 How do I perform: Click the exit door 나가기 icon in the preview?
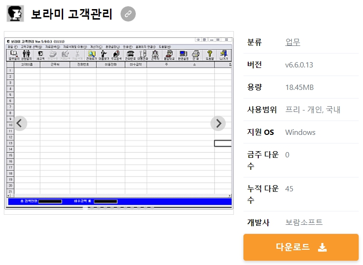[224, 55]
